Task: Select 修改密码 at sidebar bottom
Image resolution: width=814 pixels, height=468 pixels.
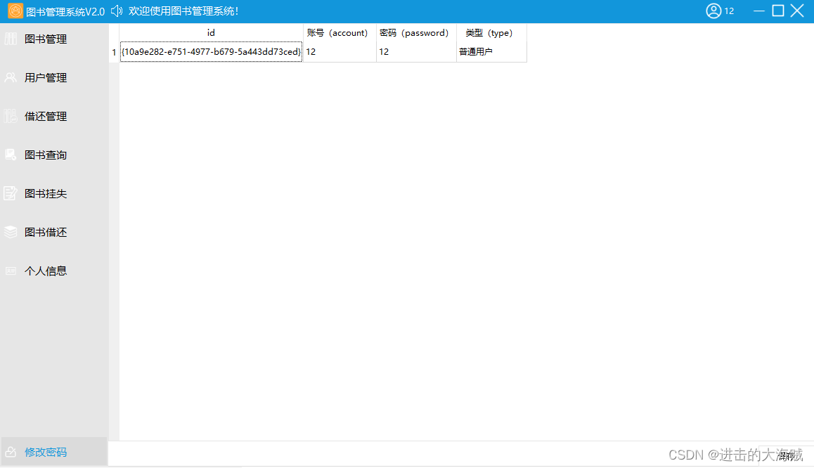Action: [54, 452]
